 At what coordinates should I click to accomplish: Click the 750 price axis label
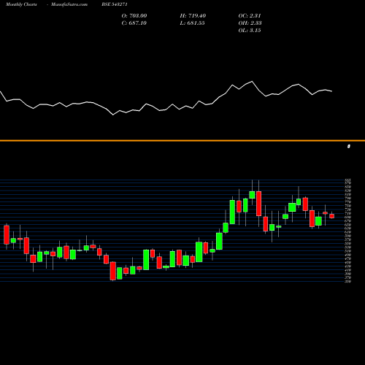348,206
